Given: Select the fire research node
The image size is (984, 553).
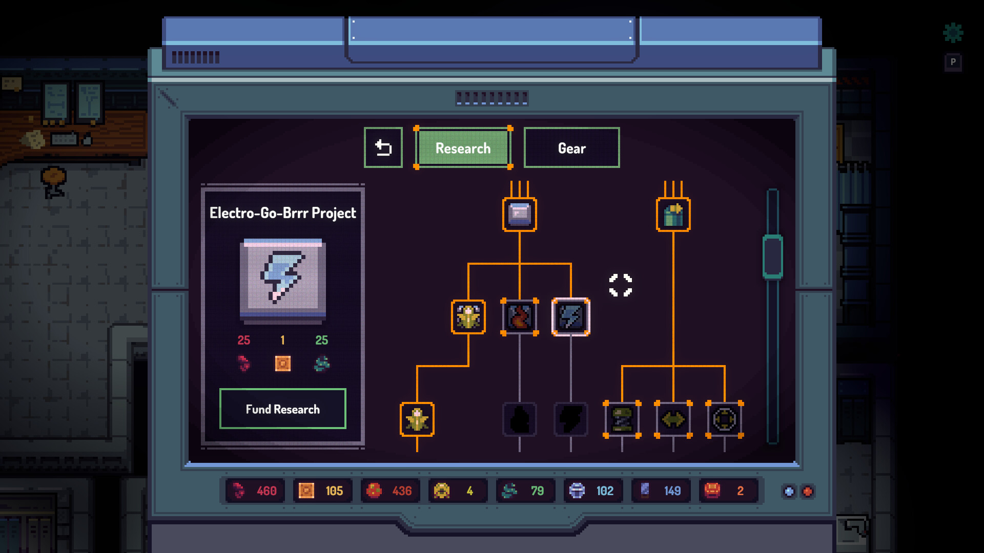Looking at the screenshot, I should pyautogui.click(x=520, y=316).
